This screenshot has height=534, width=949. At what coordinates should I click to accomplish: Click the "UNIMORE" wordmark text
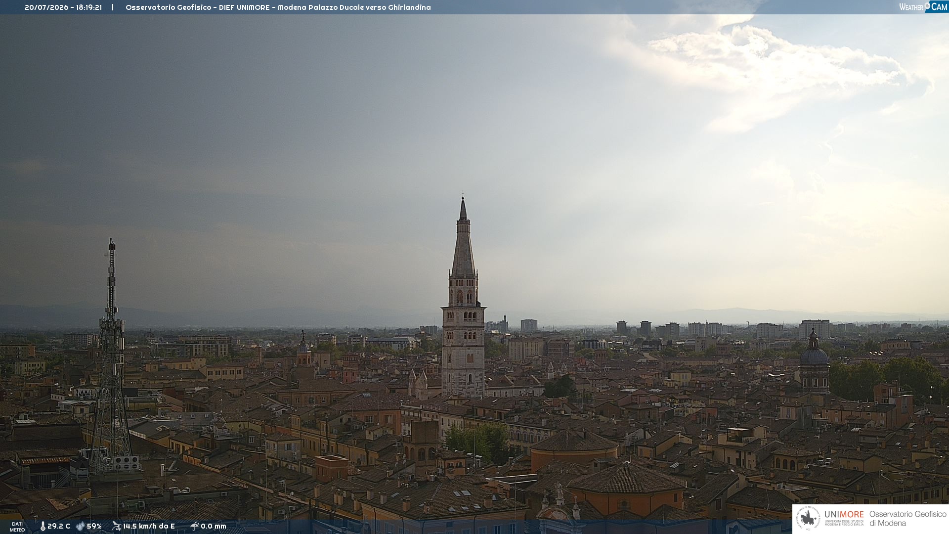[844, 514]
